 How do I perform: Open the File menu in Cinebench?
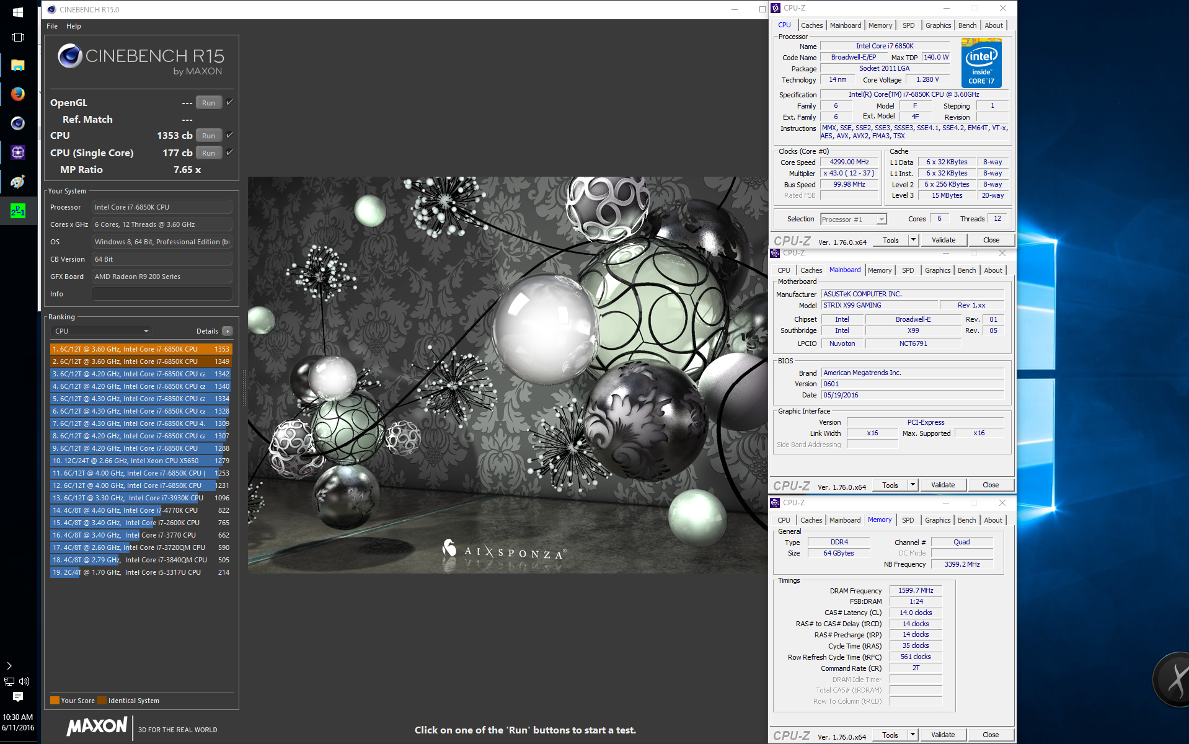(52, 26)
